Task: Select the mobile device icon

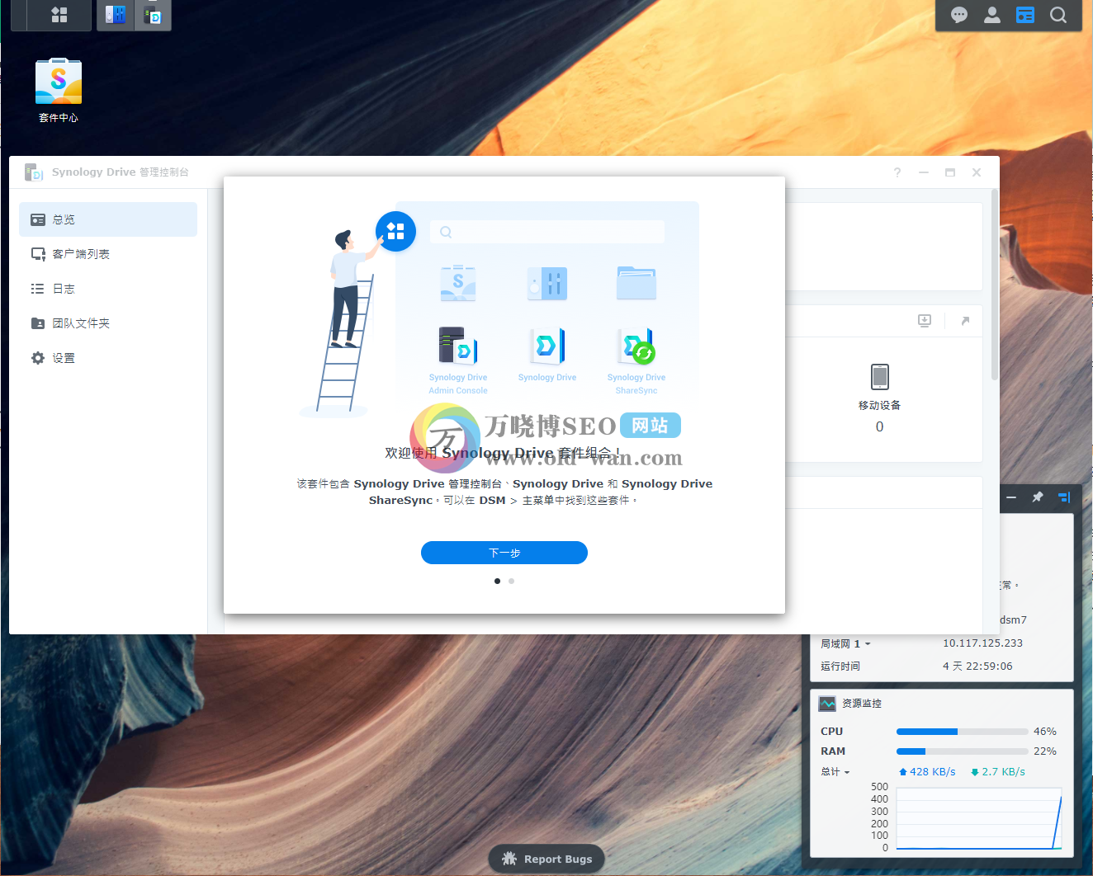Action: 880,377
